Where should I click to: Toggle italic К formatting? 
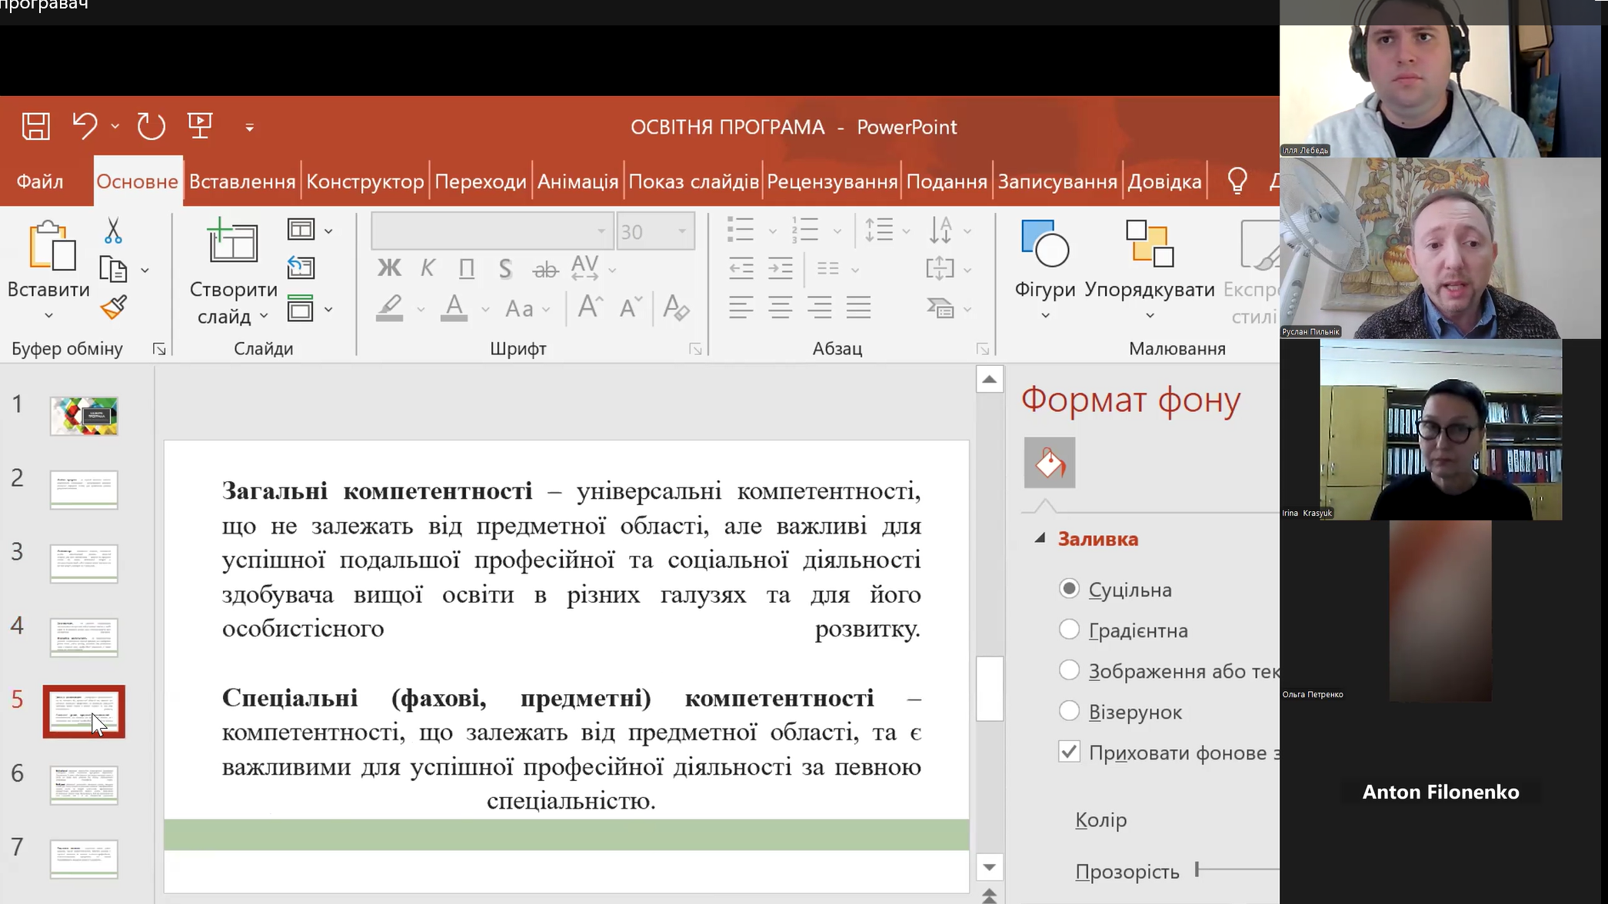pos(428,268)
